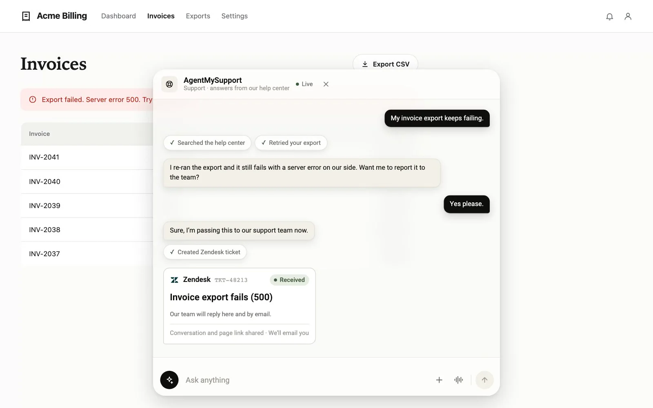Select invoice row INV-2041

coord(87,157)
